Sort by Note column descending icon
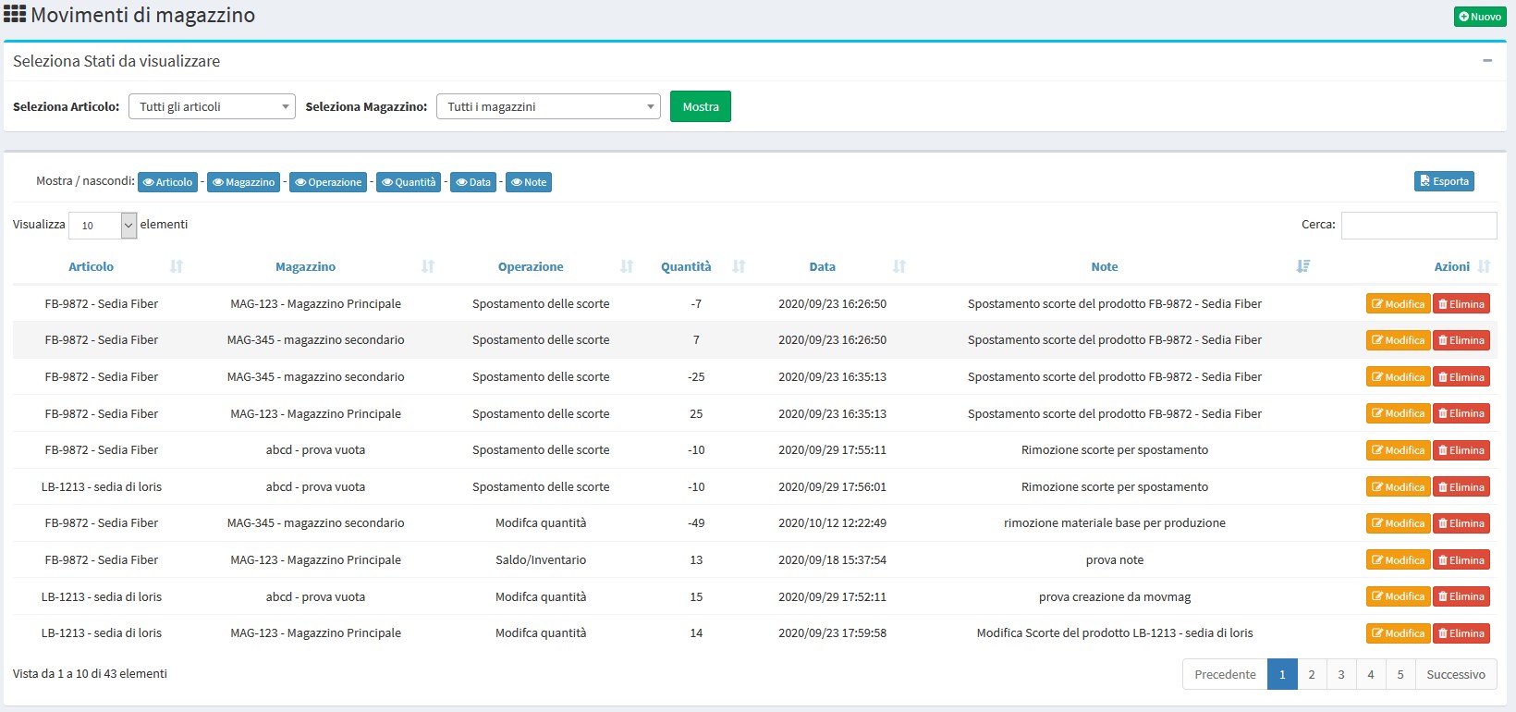1516x712 pixels. (x=1303, y=266)
